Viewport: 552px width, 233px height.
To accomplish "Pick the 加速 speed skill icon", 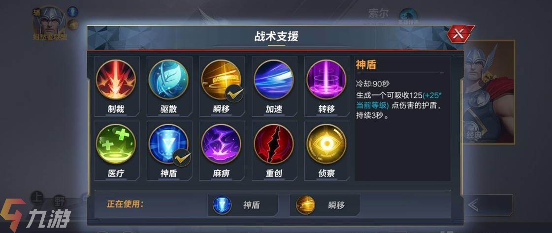I will click(273, 80).
